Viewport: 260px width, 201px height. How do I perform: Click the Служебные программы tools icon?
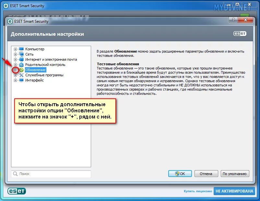tap(21, 75)
